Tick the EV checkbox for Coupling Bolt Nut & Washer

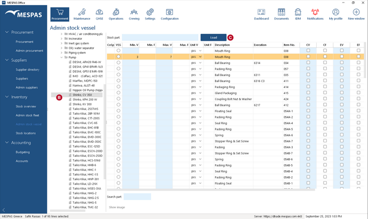pos(342,99)
